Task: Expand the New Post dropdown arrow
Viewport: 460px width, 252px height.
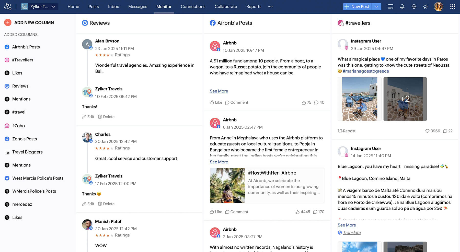Action: 376,7
